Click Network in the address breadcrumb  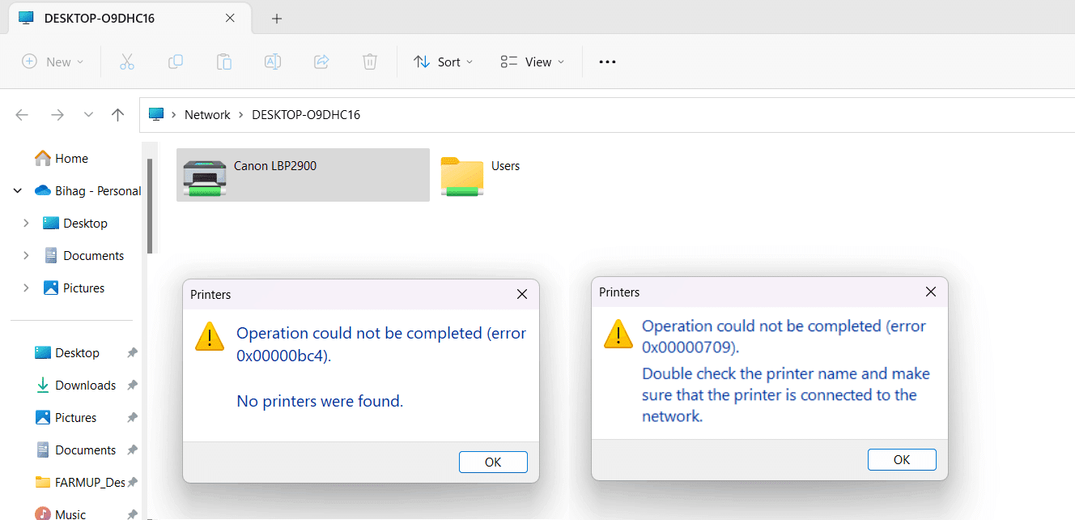coord(207,115)
